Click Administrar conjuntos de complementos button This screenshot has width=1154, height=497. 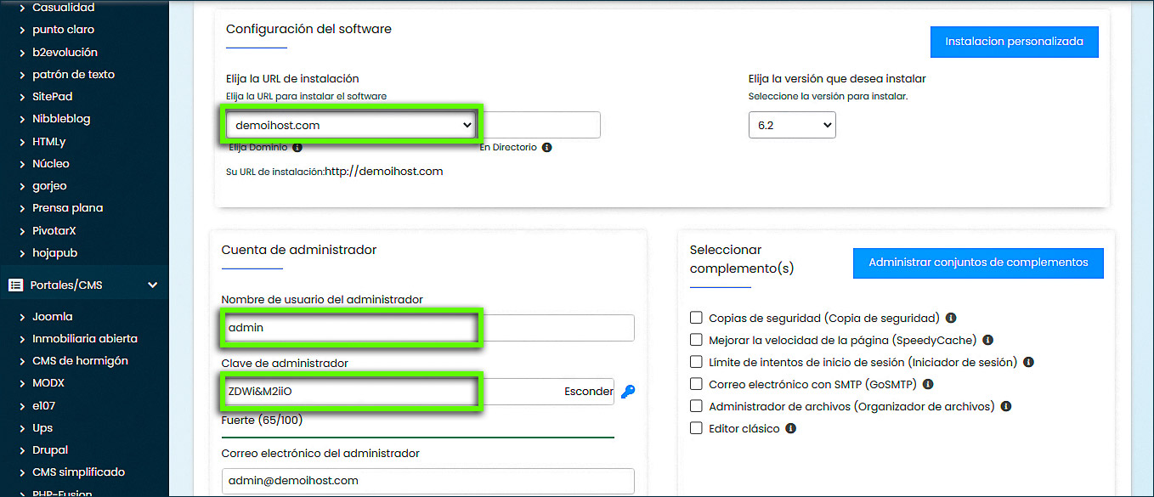tap(977, 263)
